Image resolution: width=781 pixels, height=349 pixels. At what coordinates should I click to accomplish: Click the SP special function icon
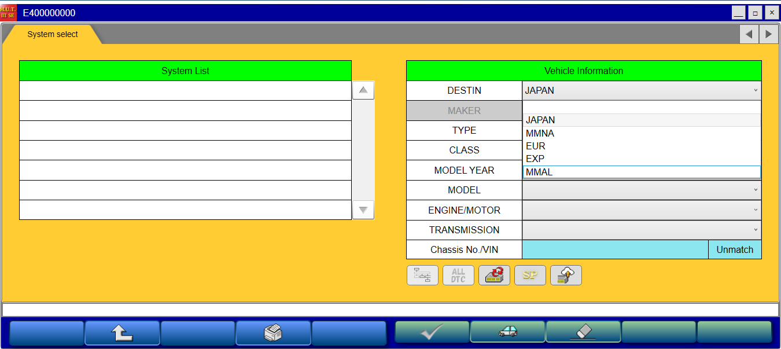click(x=530, y=275)
